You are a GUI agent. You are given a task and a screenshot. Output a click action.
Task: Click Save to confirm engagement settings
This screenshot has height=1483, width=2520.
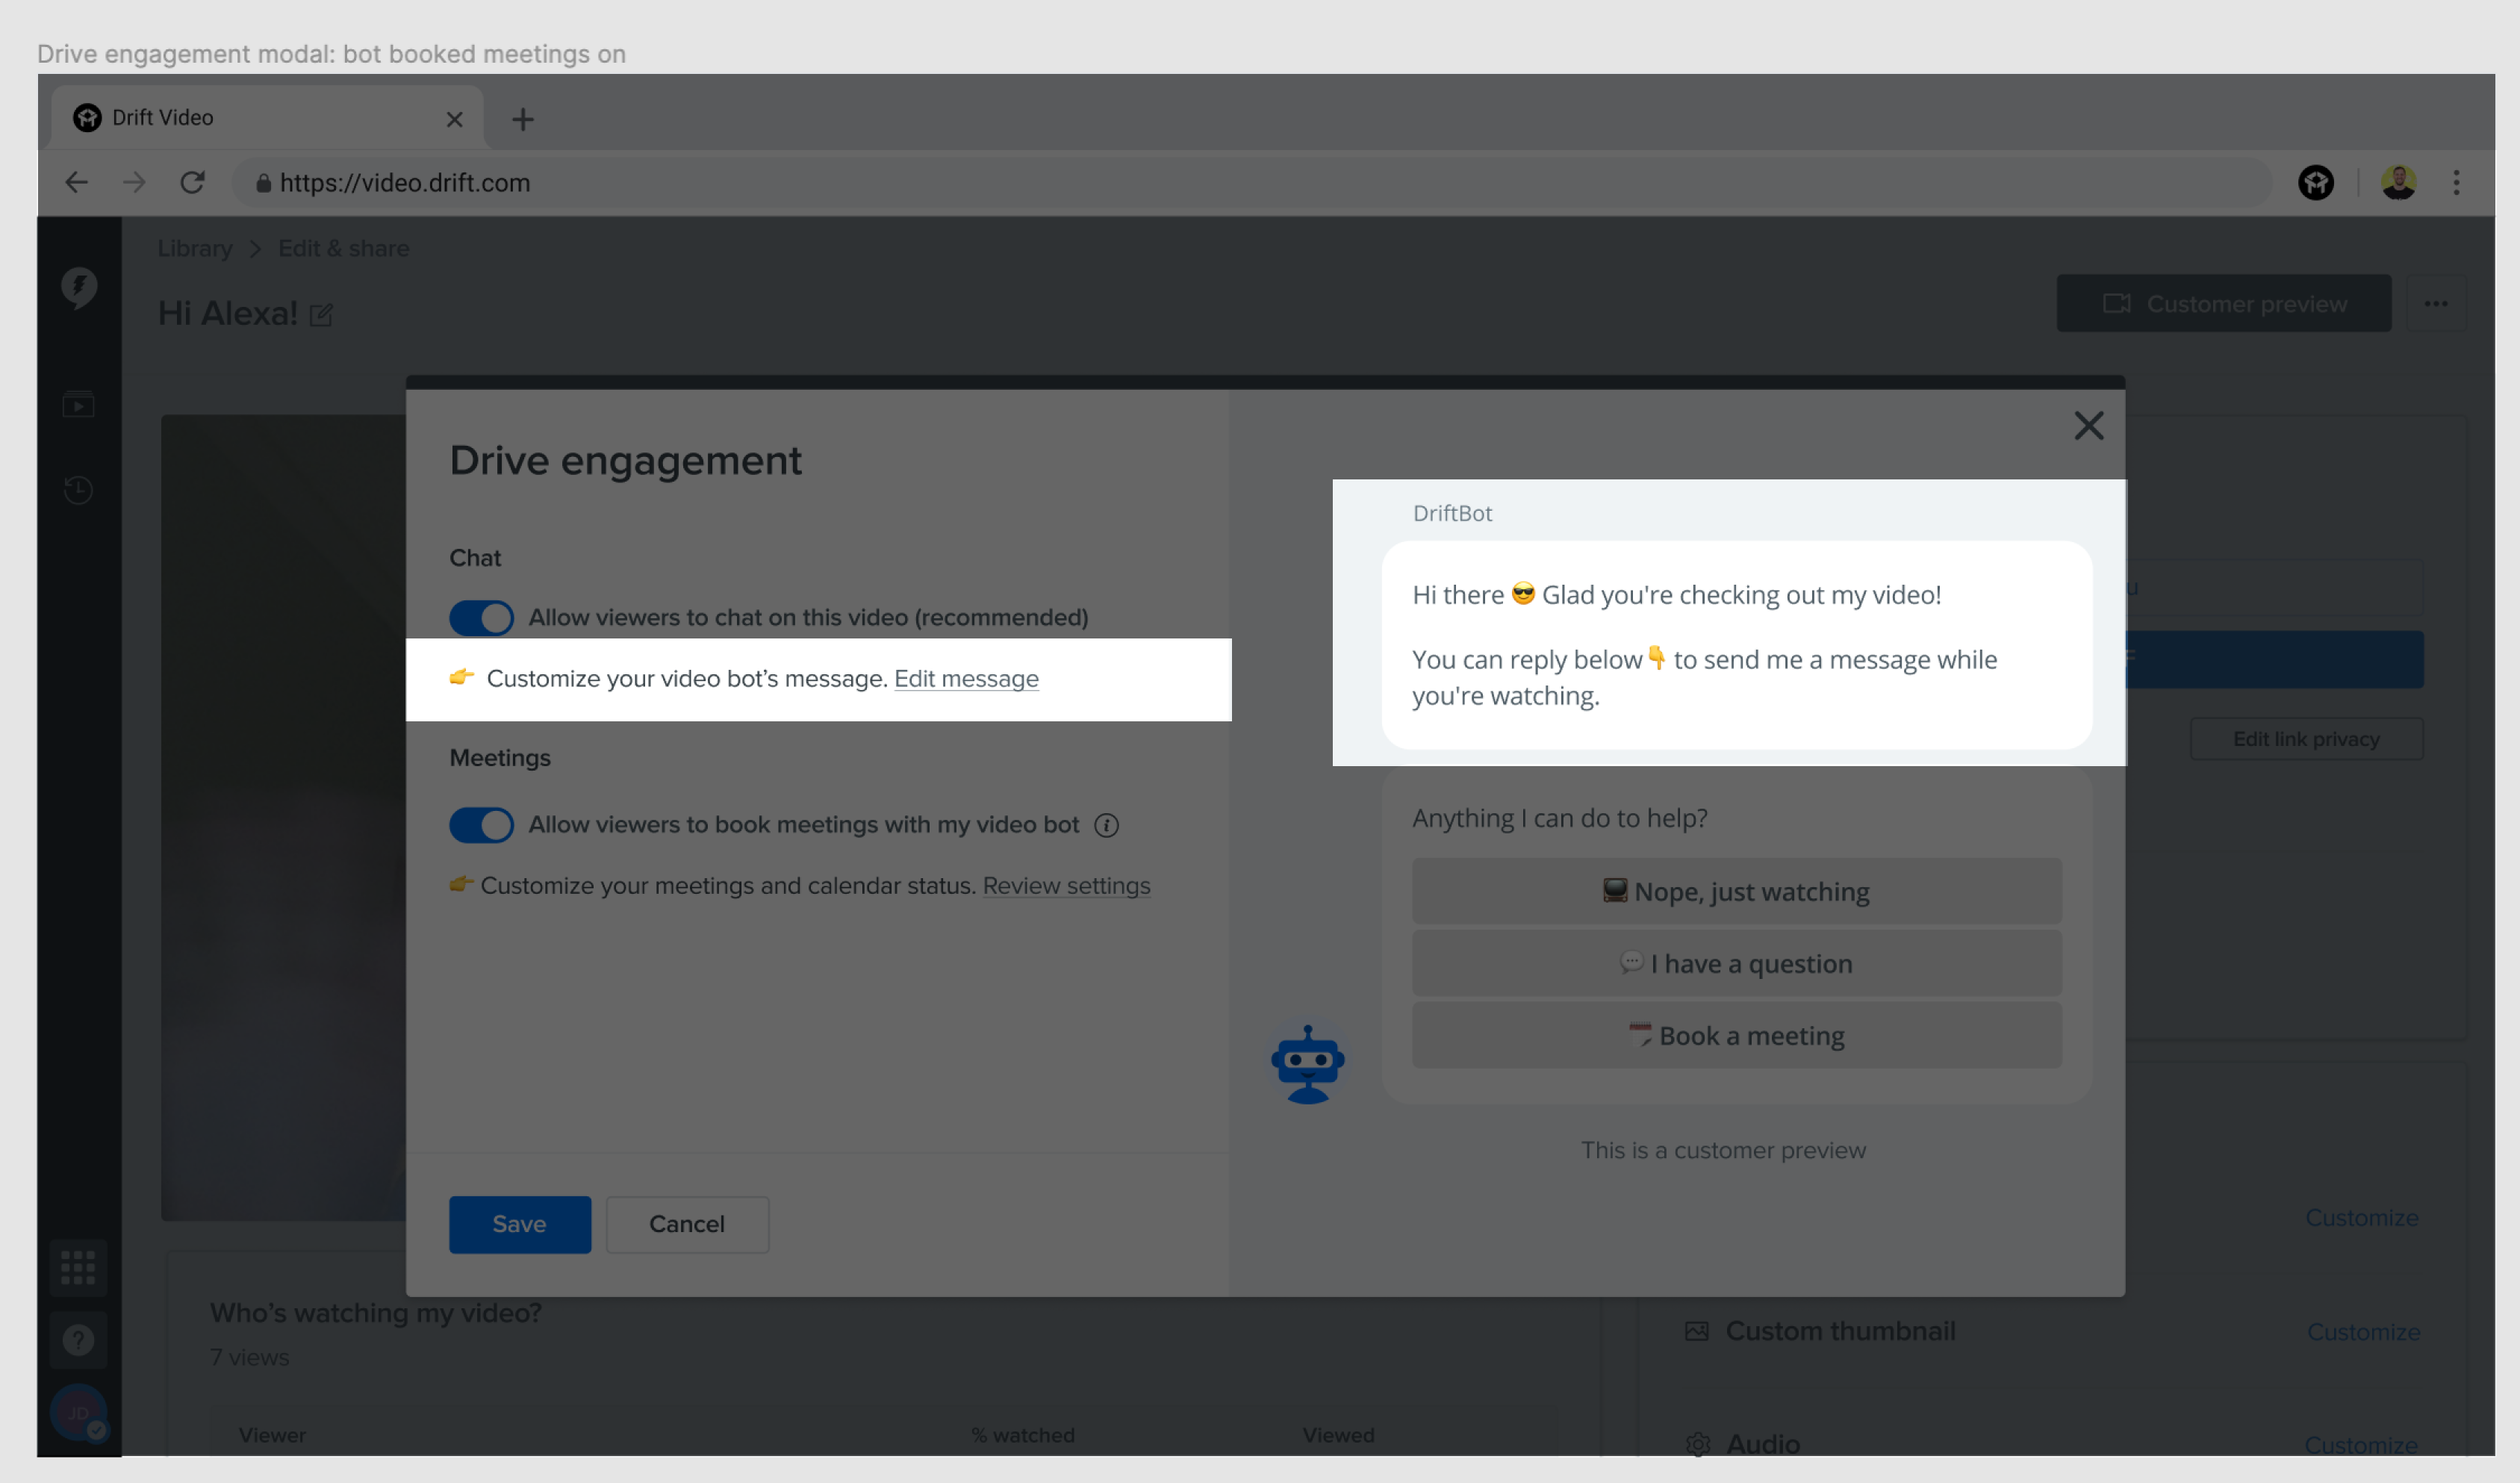click(519, 1223)
